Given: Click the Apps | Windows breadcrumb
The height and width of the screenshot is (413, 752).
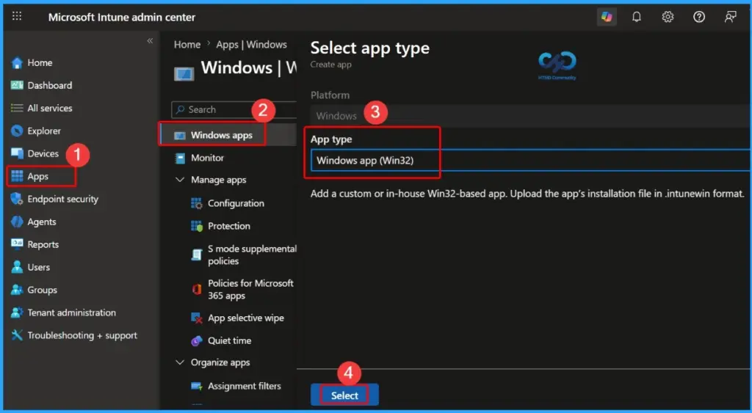Looking at the screenshot, I should pyautogui.click(x=251, y=45).
